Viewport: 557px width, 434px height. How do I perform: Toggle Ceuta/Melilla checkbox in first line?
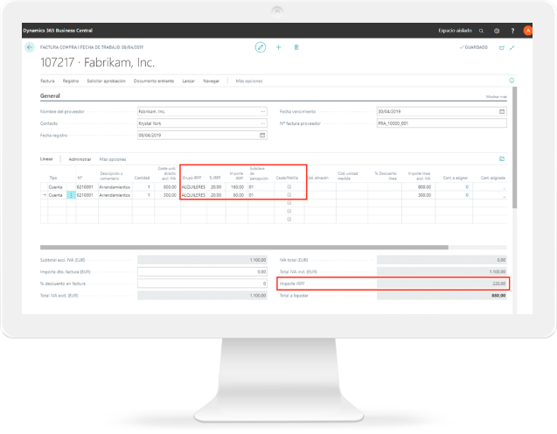289,187
